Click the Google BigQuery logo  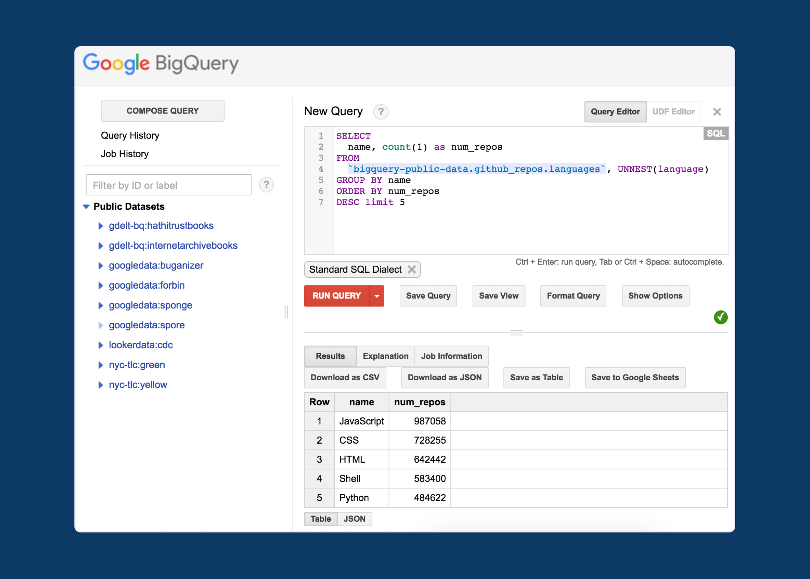pyautogui.click(x=161, y=64)
